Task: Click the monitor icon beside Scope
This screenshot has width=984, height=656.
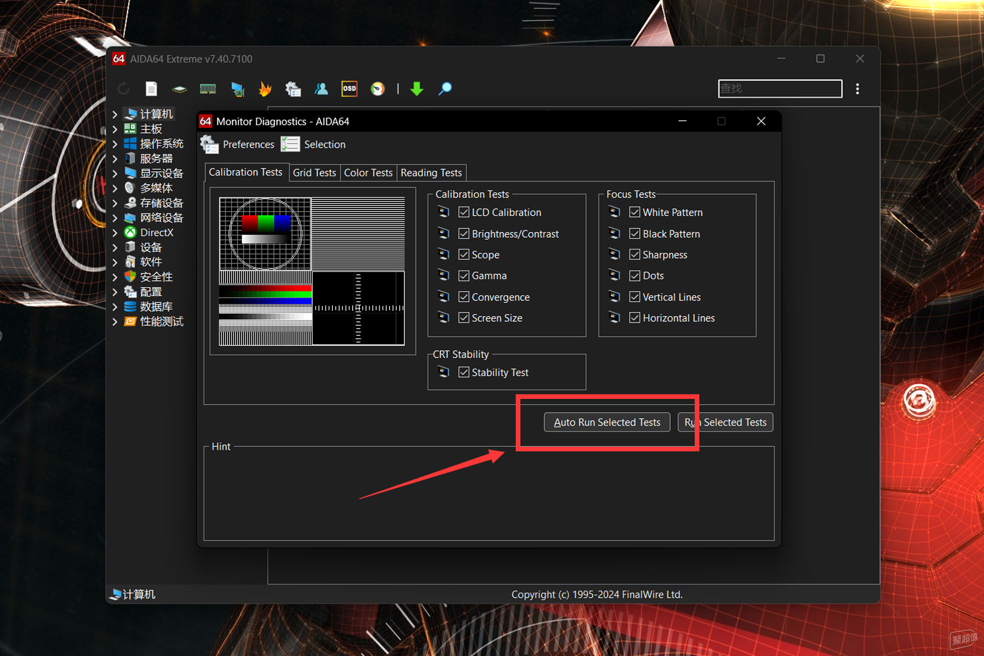Action: tap(444, 254)
